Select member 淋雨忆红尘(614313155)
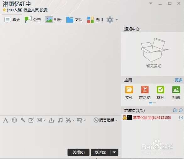 click(x=152, y=117)
